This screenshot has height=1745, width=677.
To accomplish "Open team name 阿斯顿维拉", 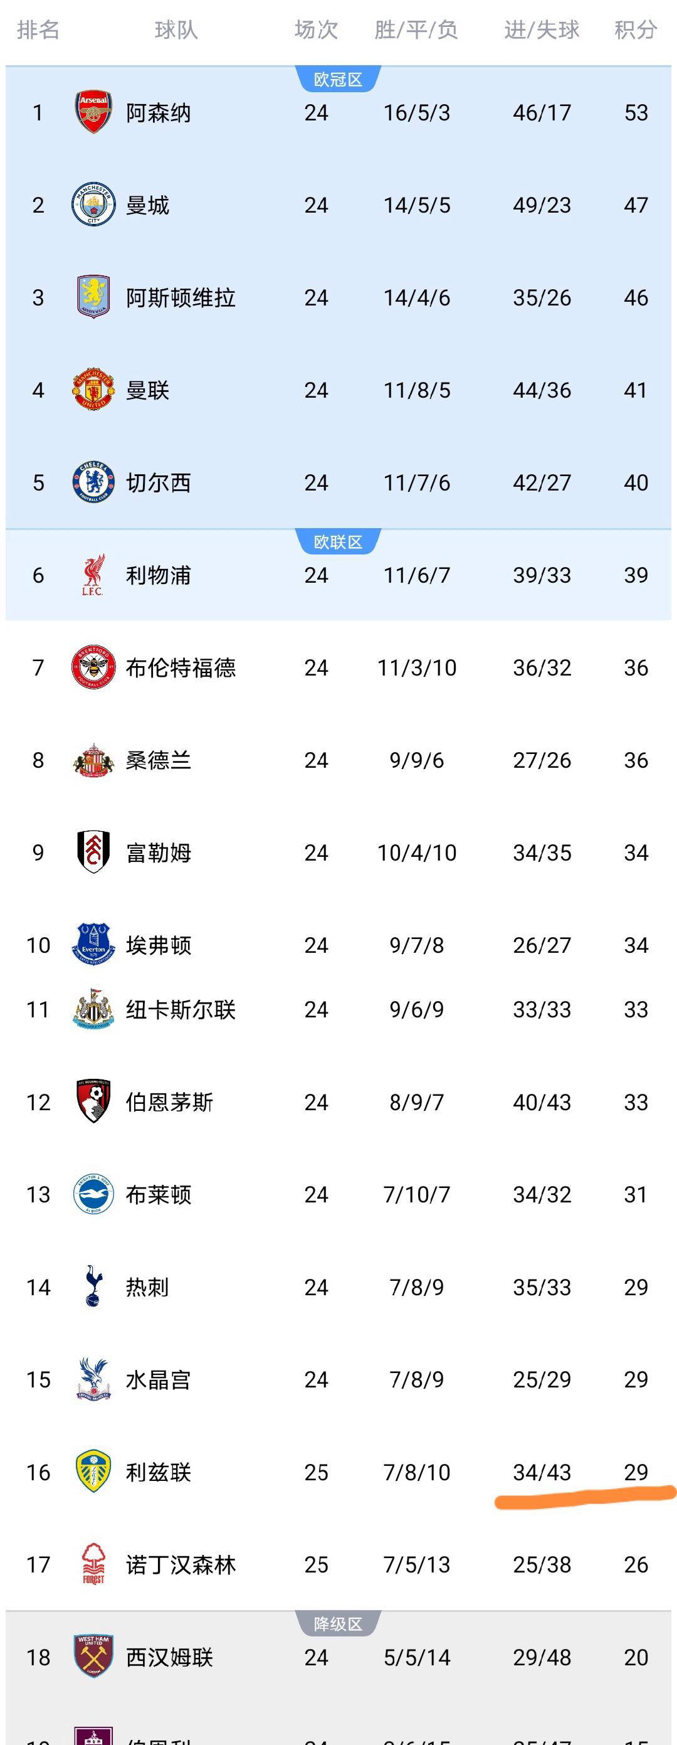I will point(180,298).
